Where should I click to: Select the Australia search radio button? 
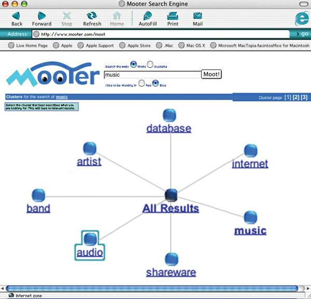[150, 64]
